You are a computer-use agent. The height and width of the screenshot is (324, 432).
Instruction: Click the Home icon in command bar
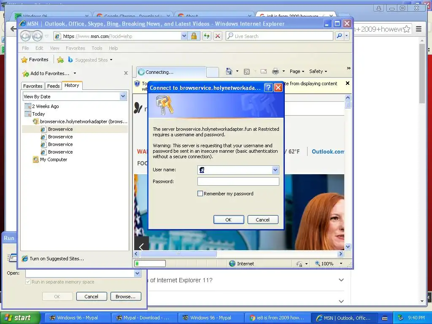tap(229, 71)
